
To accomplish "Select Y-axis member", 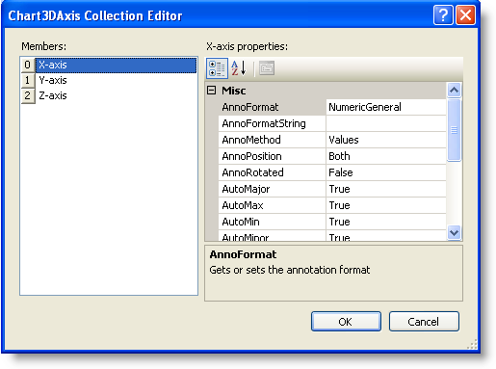I will tap(53, 80).
